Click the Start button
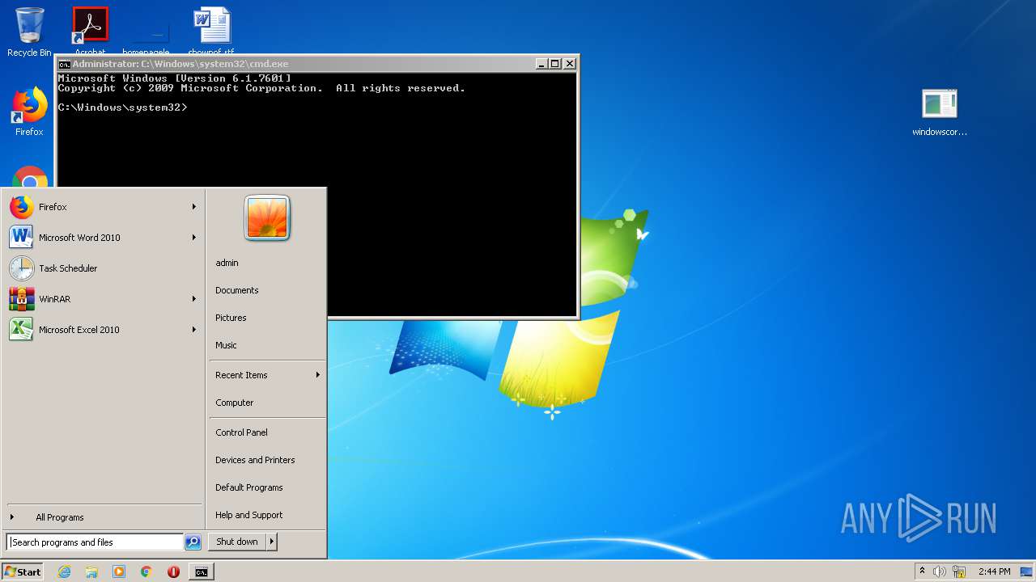Screen dimensions: 1036x582 pyautogui.click(x=23, y=571)
